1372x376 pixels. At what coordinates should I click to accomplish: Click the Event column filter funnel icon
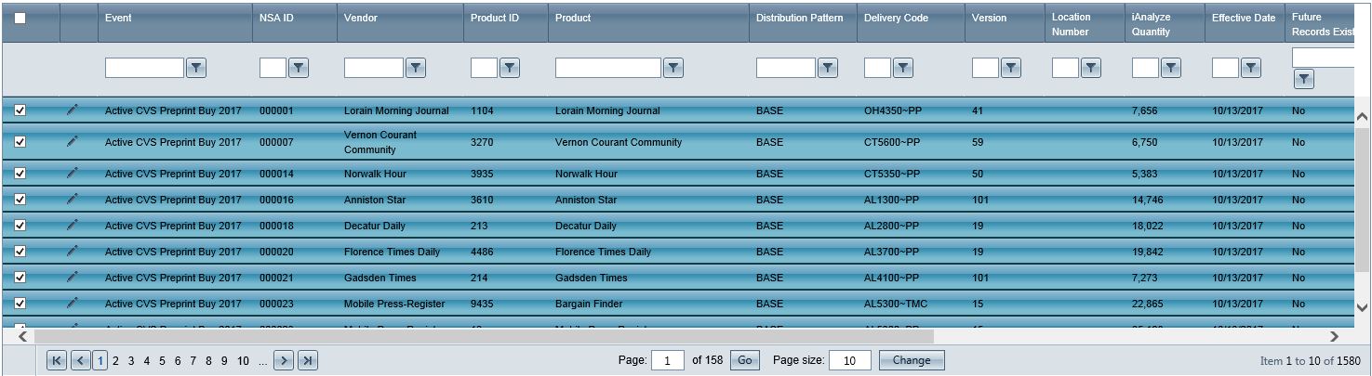pos(197,68)
